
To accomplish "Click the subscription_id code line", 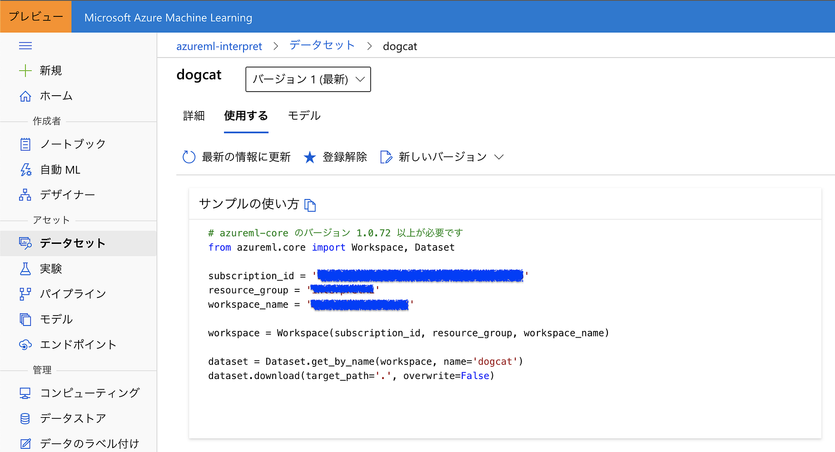I will tap(368, 276).
